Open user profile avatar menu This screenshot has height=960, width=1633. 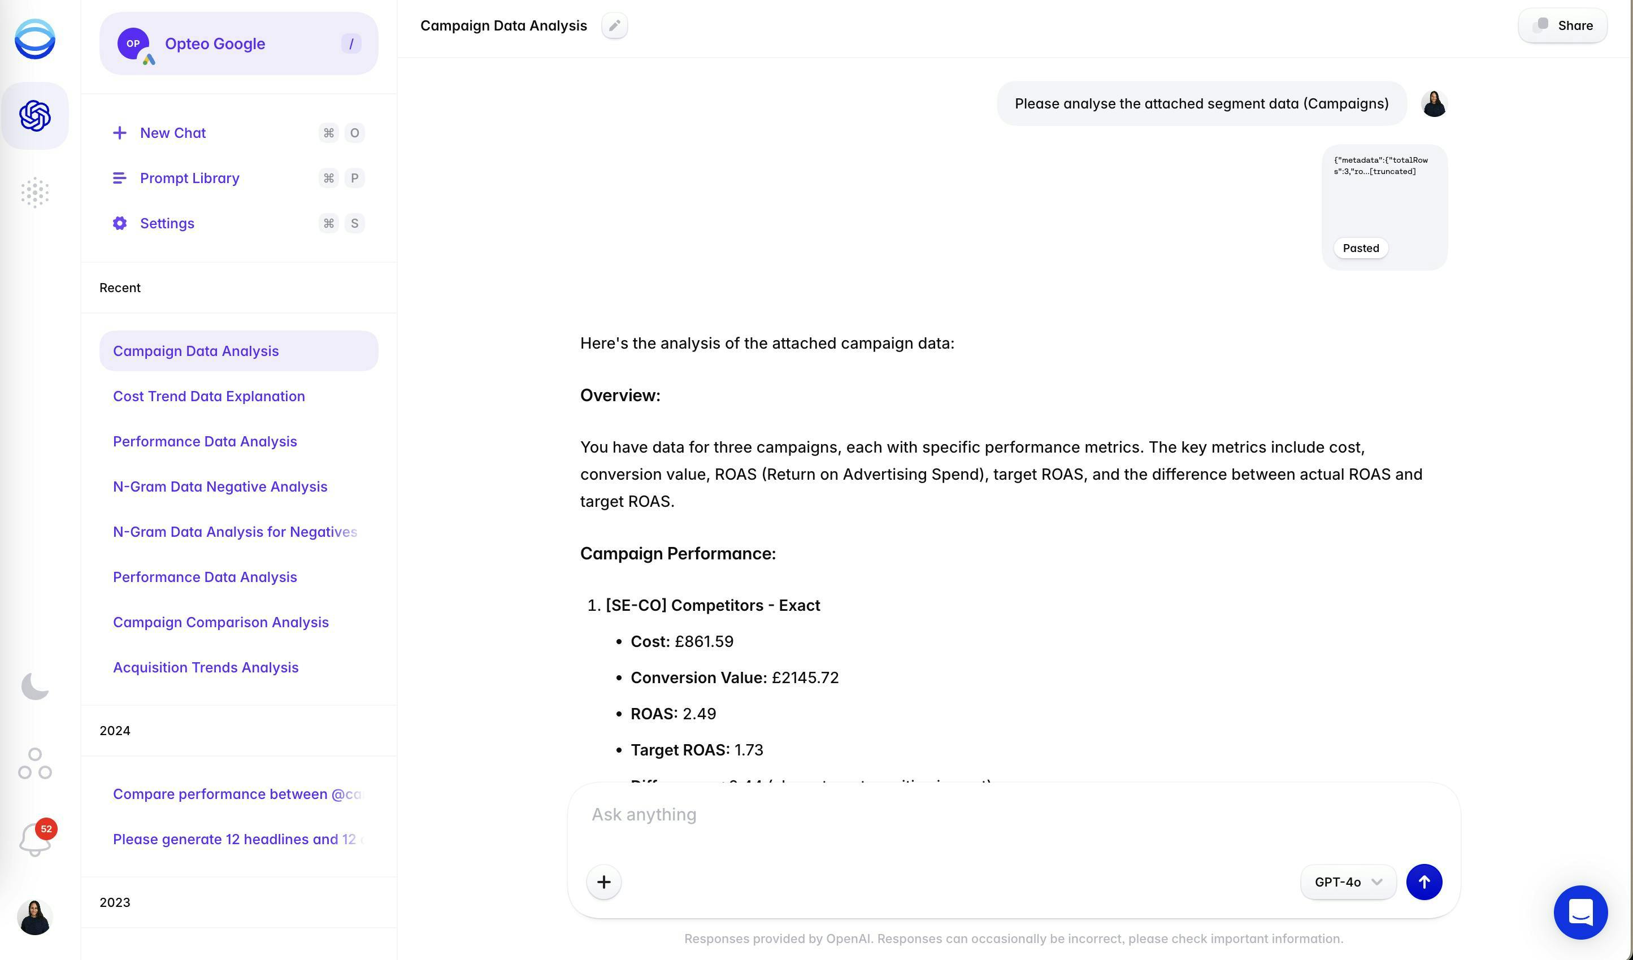35,917
